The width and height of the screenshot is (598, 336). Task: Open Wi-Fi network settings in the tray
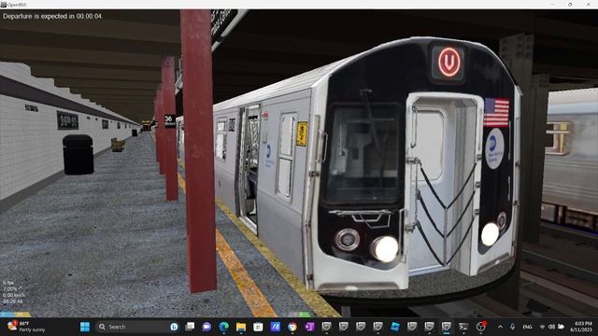pos(542,327)
